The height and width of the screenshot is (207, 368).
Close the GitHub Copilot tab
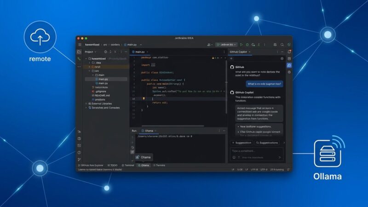point(249,52)
